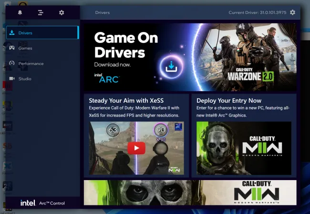Click the Modern Warfare II contest thumbnail

(x=244, y=148)
